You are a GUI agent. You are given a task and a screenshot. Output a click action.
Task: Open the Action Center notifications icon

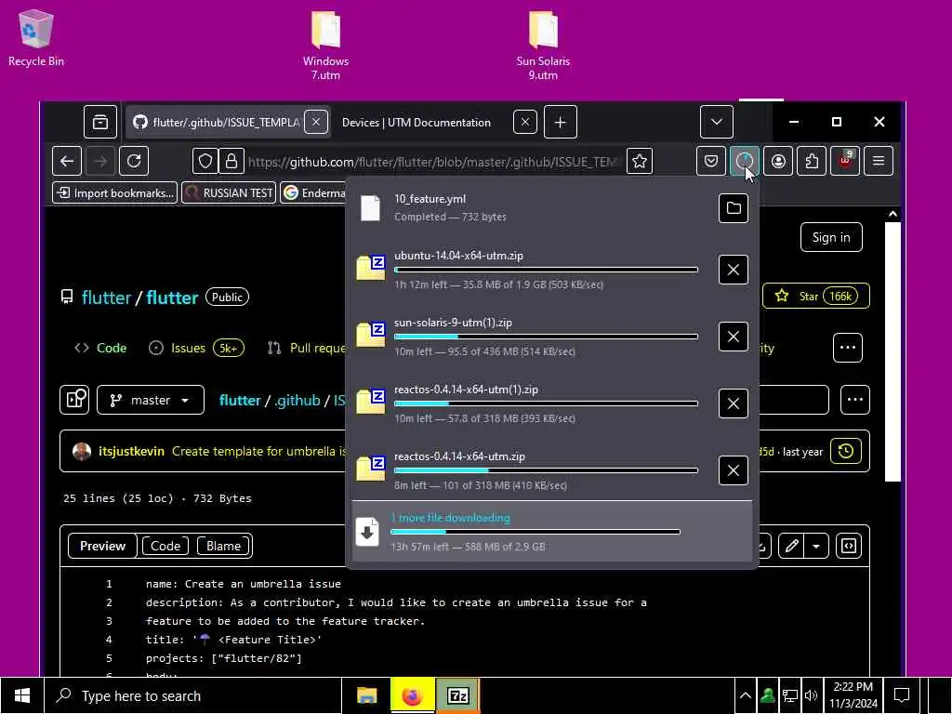[902, 695]
